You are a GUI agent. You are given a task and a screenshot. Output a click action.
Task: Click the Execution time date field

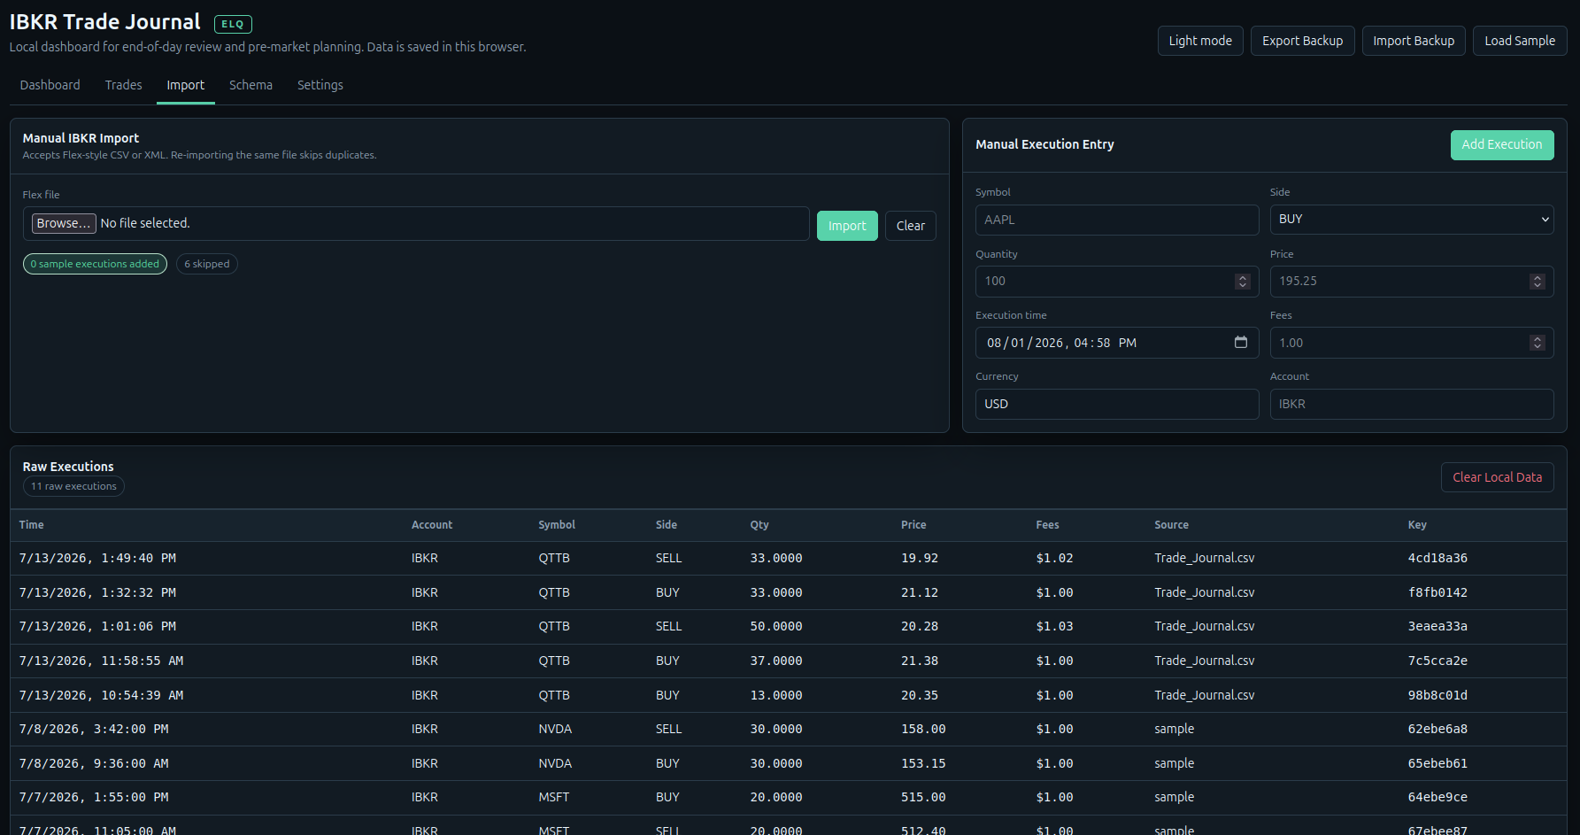pos(1117,343)
